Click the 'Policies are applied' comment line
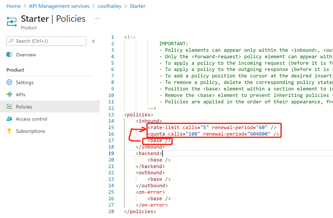Viewport: 333px width, 218px height. pos(246,102)
